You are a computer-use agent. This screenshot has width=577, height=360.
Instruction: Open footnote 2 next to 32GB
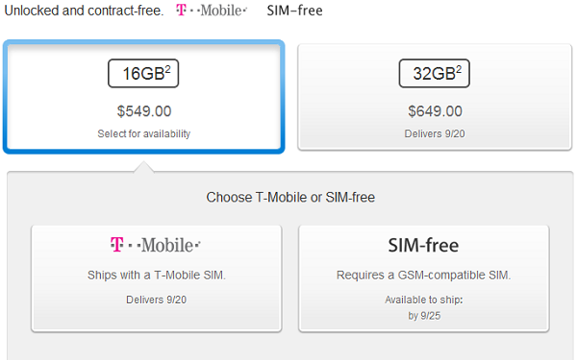click(x=459, y=69)
